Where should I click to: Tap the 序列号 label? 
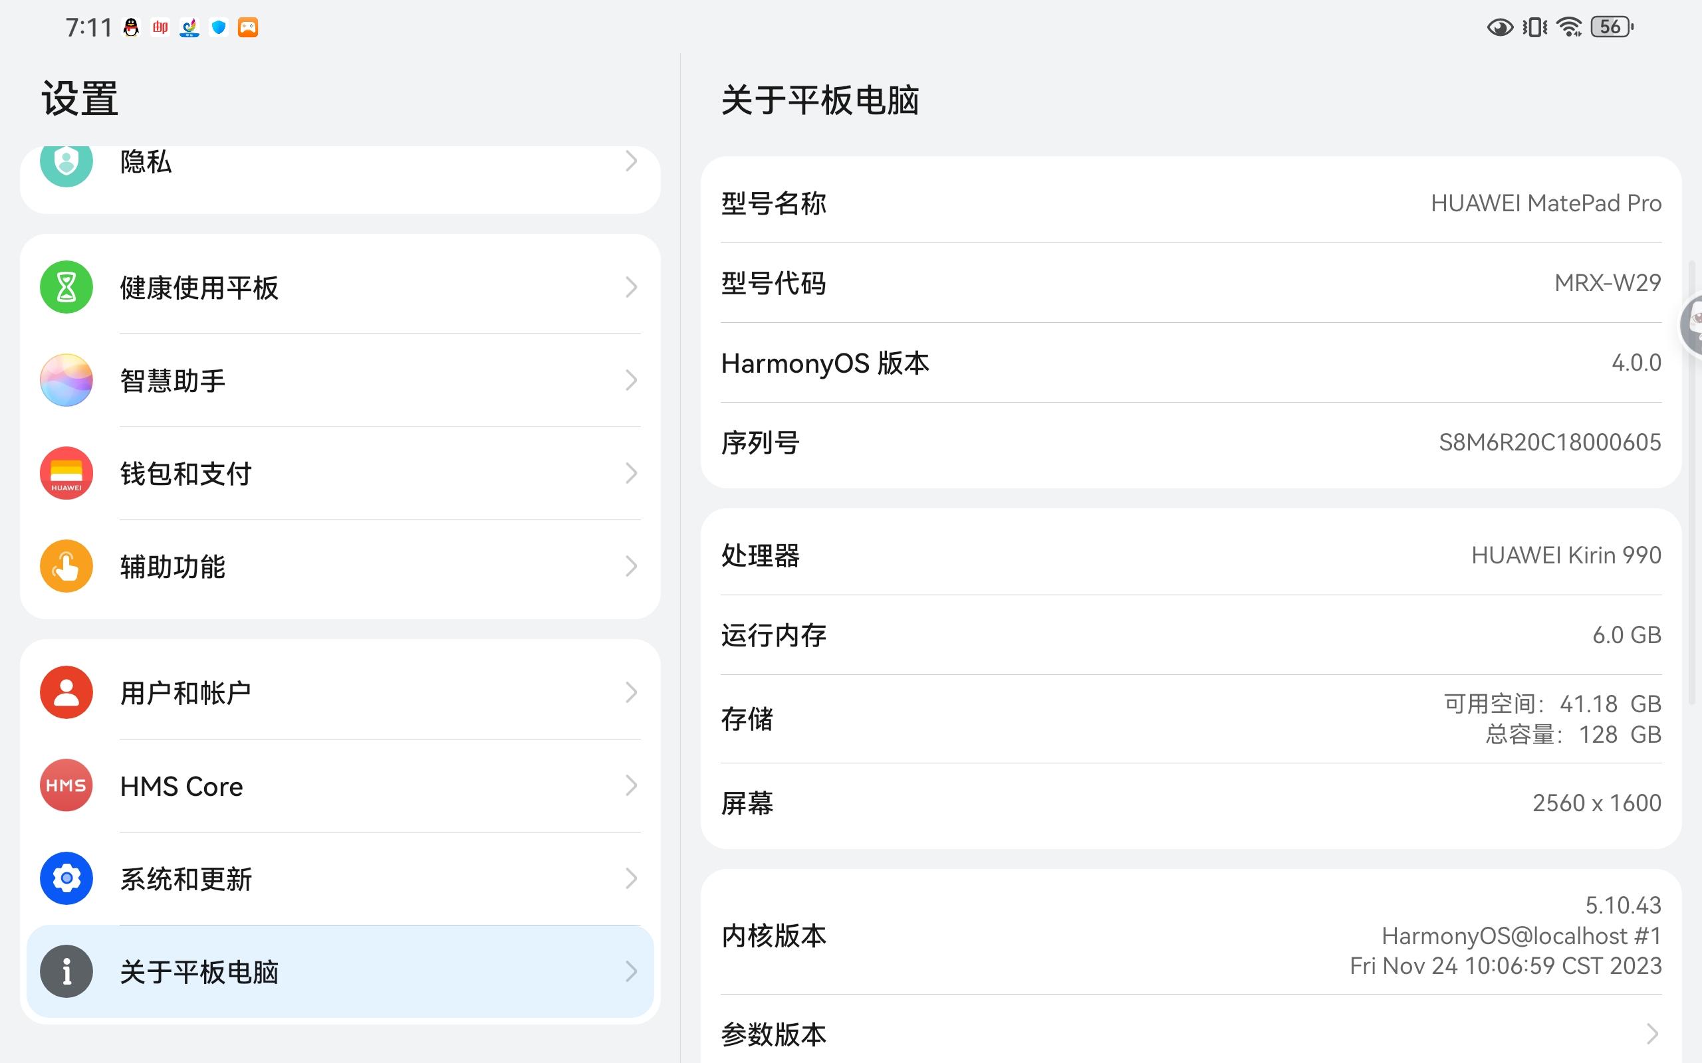coord(761,443)
